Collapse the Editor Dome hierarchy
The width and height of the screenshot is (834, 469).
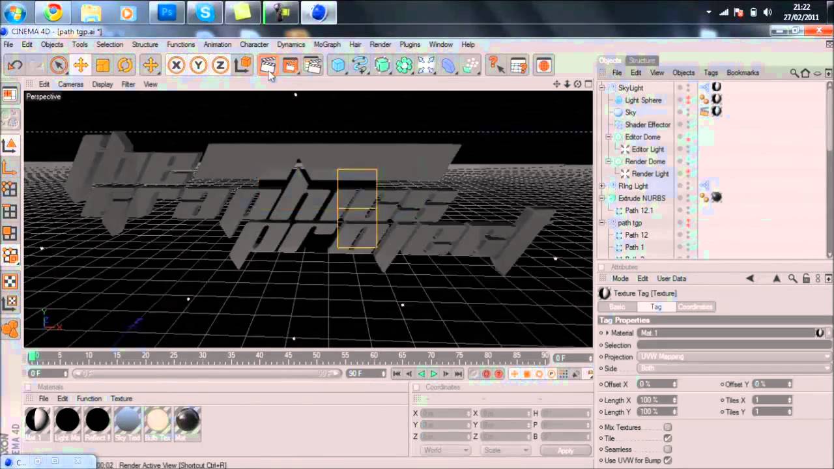click(609, 137)
